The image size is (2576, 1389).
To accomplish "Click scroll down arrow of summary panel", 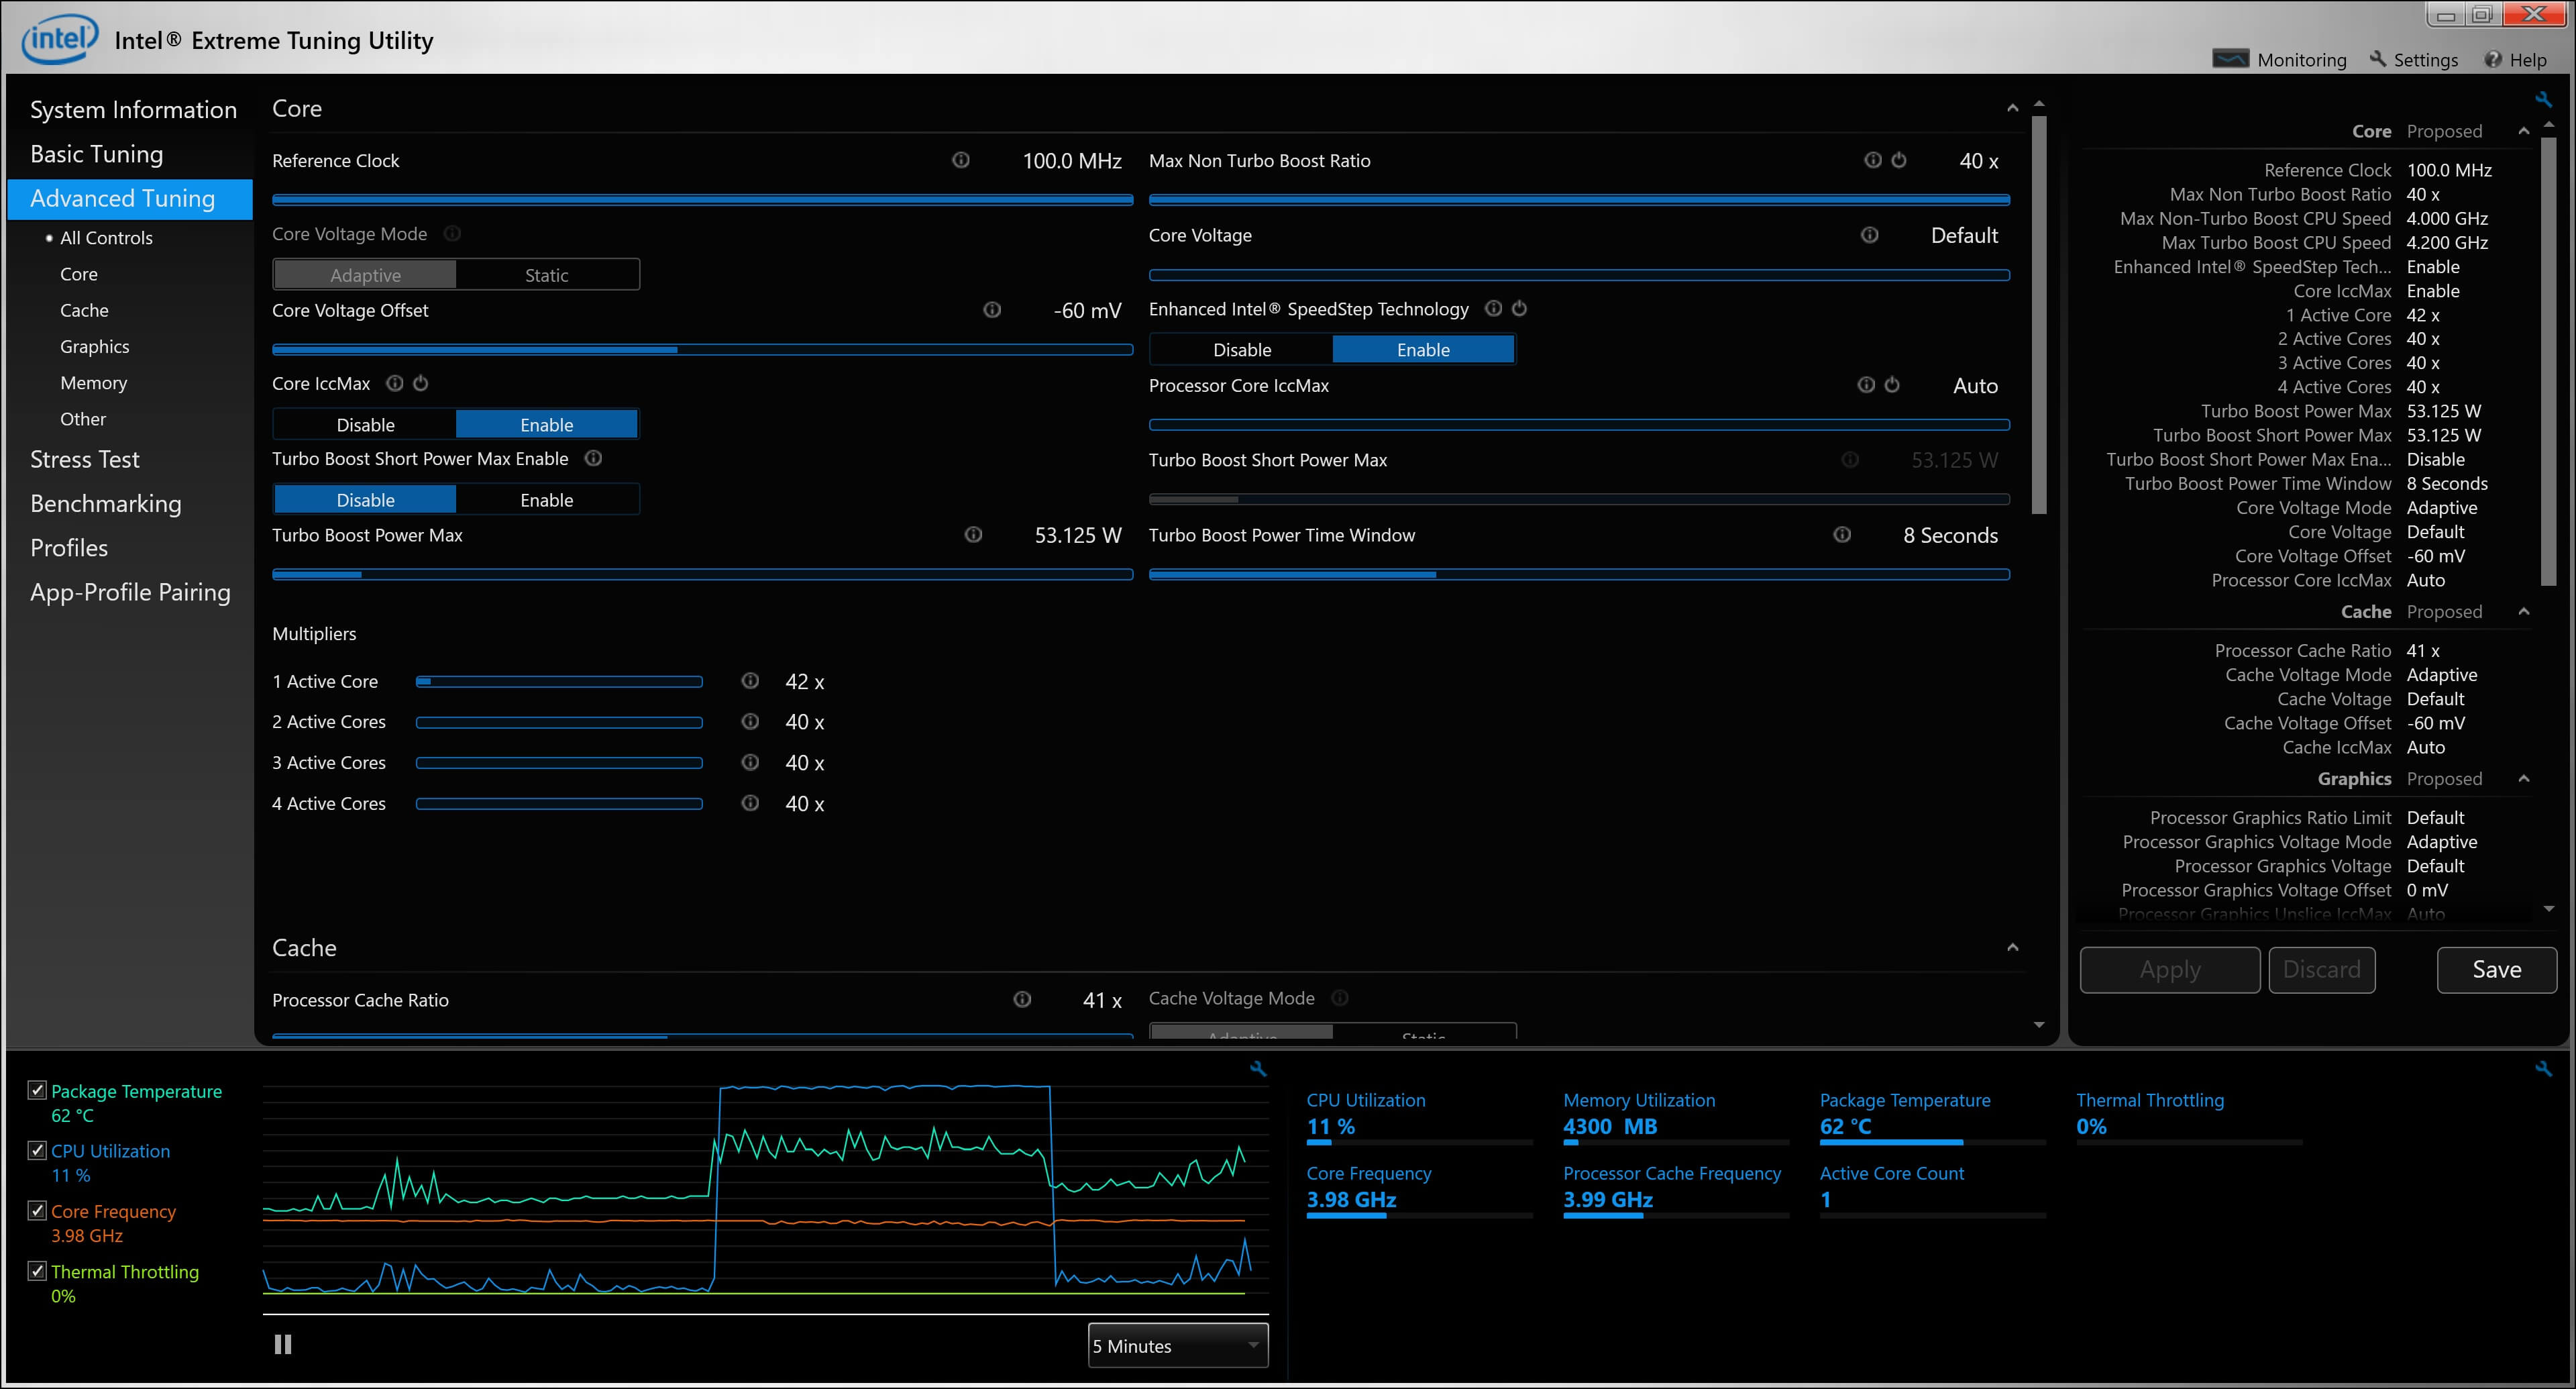I will pos(2548,909).
